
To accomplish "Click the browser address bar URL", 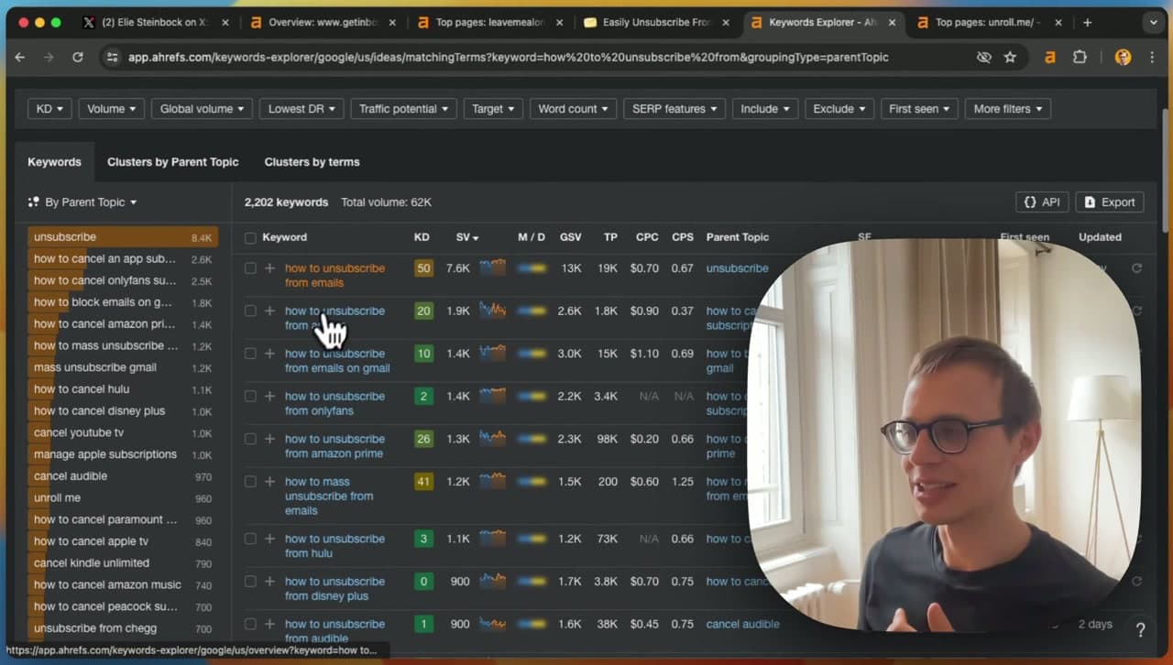I will [509, 57].
